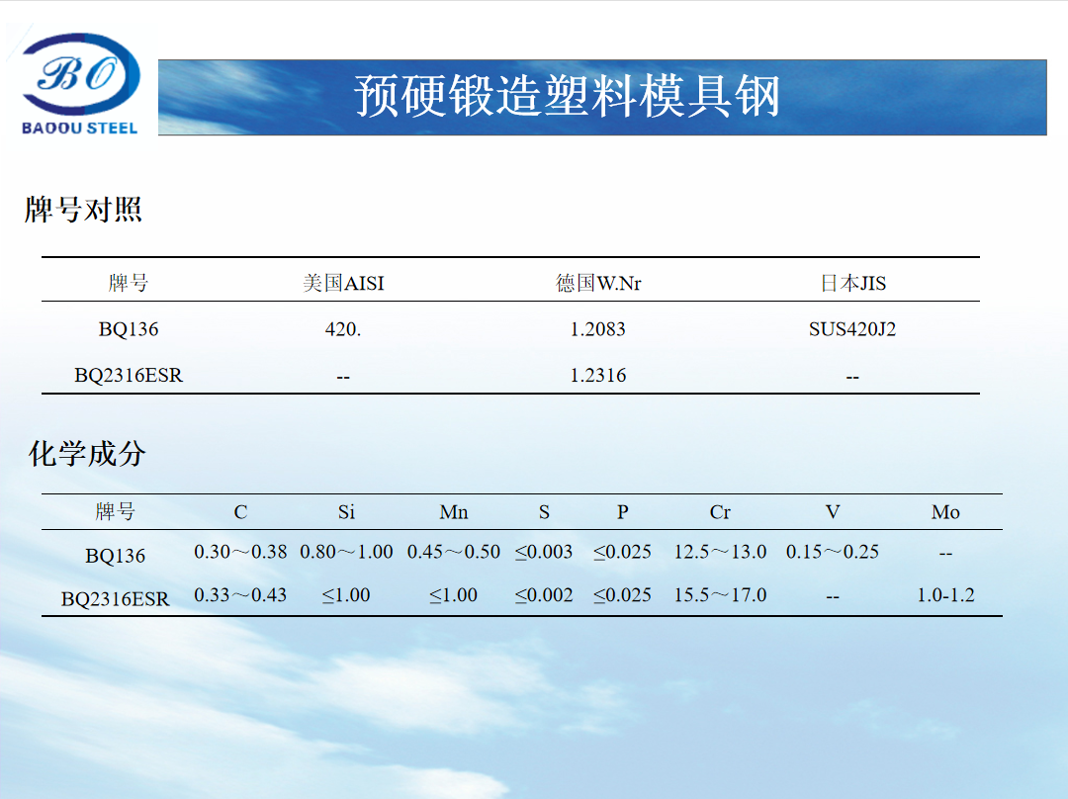Select the W.Nr value 1.2083

tap(599, 329)
